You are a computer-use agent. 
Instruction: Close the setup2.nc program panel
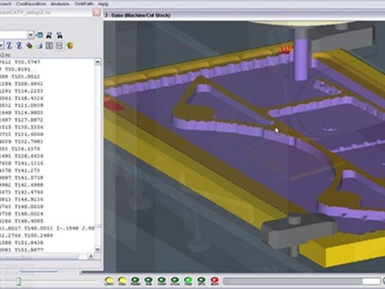97,12
